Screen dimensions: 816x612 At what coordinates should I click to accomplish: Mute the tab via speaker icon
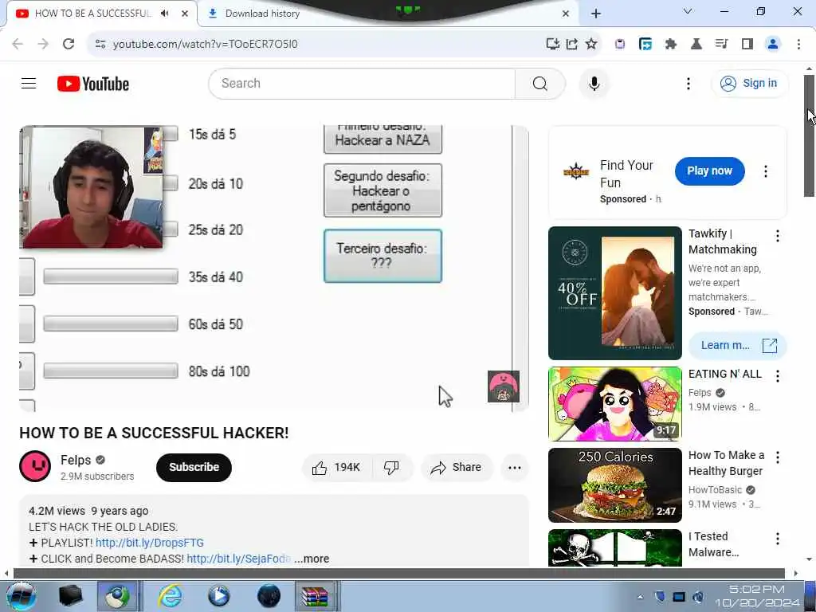click(x=165, y=14)
